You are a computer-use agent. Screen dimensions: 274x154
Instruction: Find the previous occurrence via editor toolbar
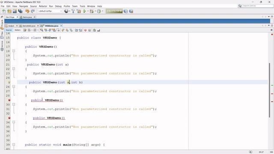tap(46, 30)
